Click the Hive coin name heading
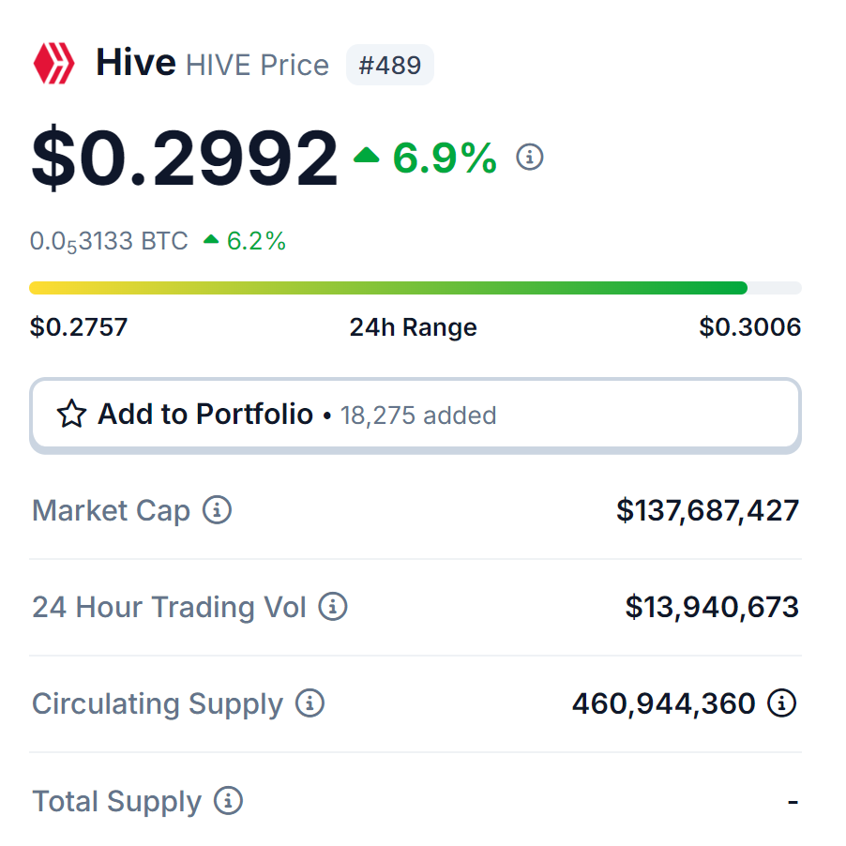 [x=136, y=62]
